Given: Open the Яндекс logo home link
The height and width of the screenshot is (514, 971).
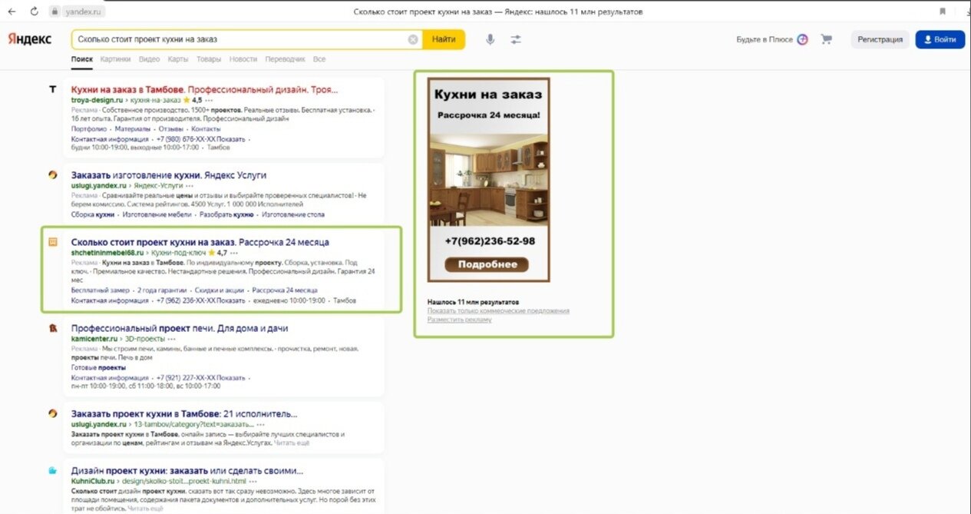Looking at the screenshot, I should (x=30, y=39).
